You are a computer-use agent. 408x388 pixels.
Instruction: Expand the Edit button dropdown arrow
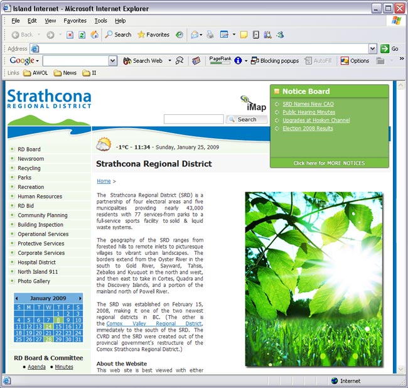pyautogui.click(x=234, y=35)
